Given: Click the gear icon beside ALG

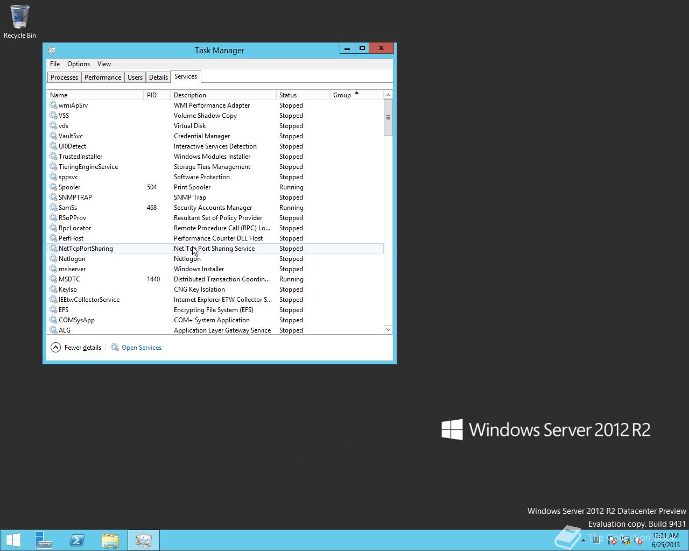Looking at the screenshot, I should (53, 330).
